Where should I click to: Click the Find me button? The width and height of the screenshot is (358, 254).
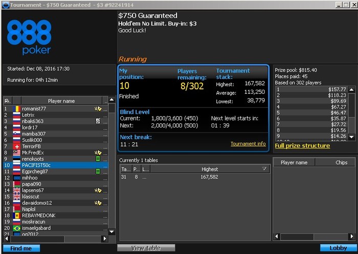point(21,248)
